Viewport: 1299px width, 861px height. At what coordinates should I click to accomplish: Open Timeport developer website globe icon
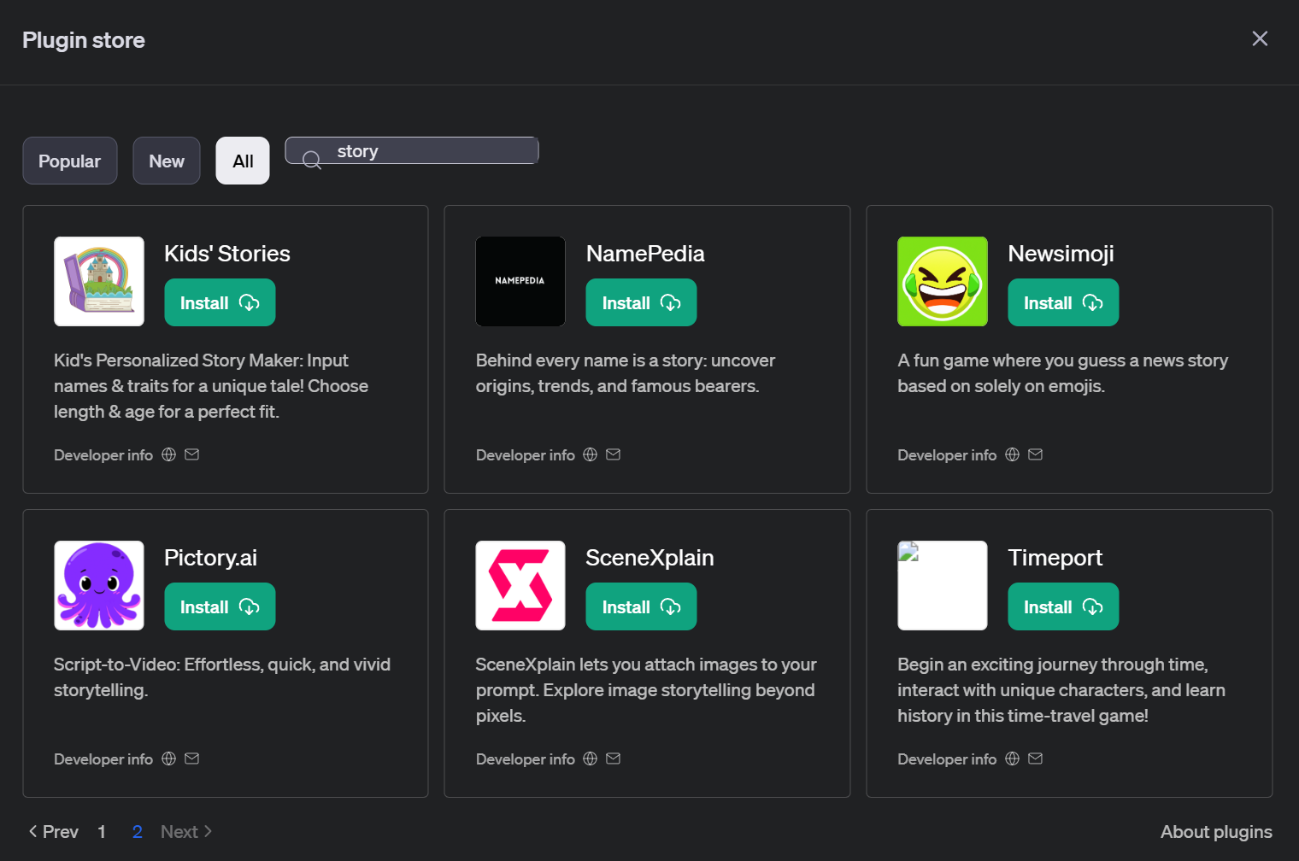(1012, 758)
